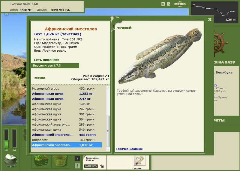Select Африканская щука 247 грамм row

coord(67,109)
